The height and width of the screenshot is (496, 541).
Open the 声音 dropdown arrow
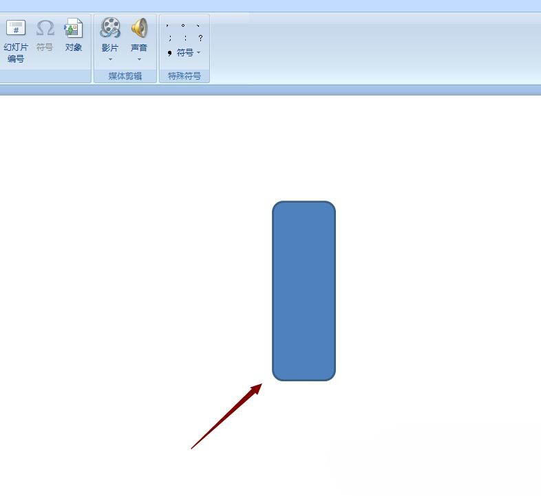click(139, 60)
